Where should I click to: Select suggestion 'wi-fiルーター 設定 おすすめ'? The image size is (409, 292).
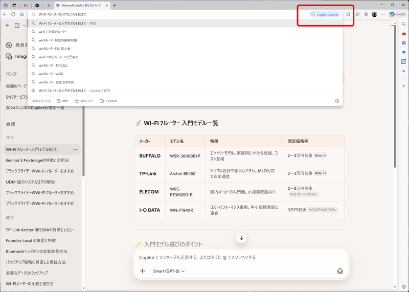185,82
